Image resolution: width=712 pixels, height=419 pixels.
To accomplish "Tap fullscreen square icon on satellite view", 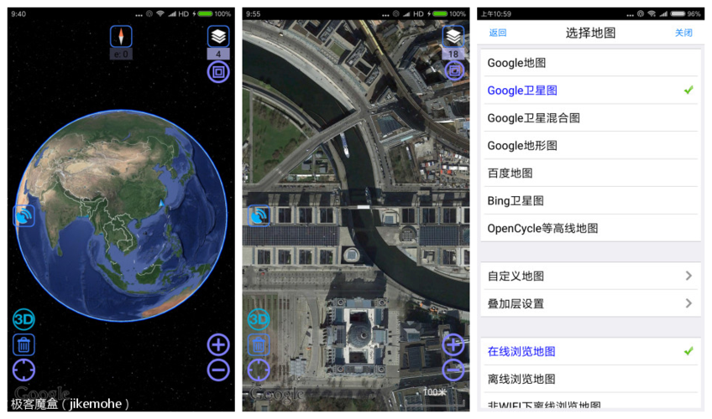I will click(x=453, y=70).
